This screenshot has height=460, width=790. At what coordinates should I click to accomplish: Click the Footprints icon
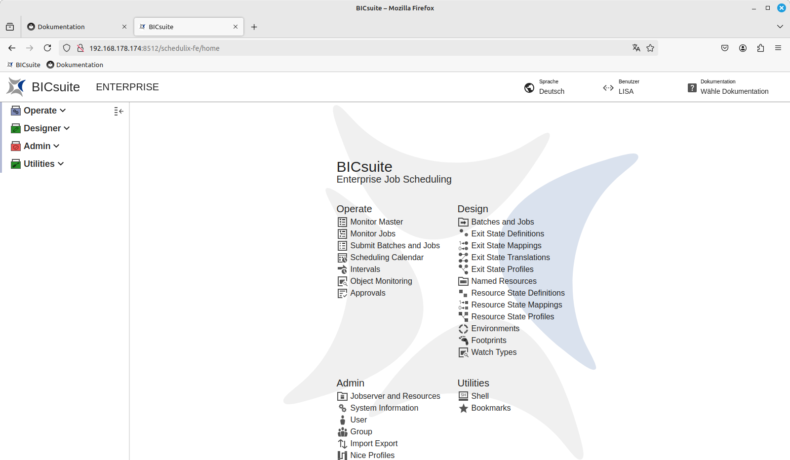click(x=463, y=341)
